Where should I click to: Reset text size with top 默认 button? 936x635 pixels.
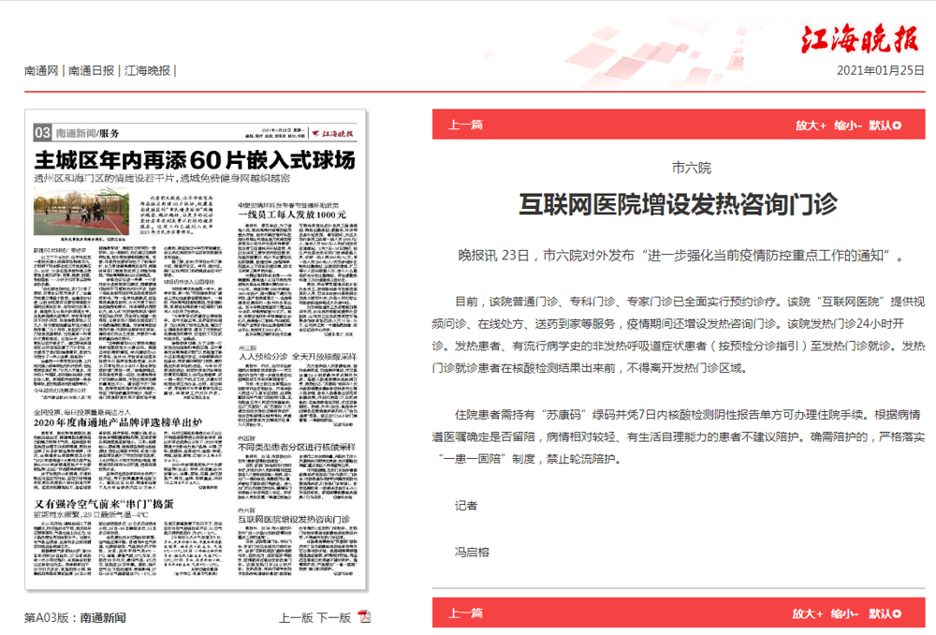[885, 126]
